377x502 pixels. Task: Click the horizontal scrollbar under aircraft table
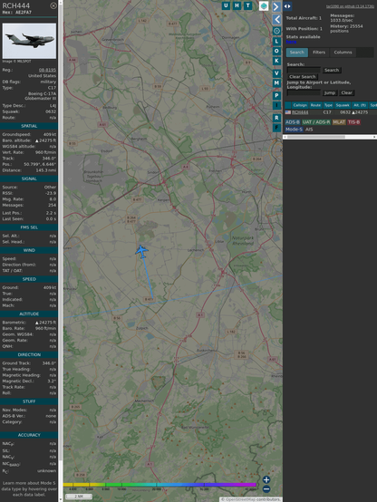click(x=330, y=137)
